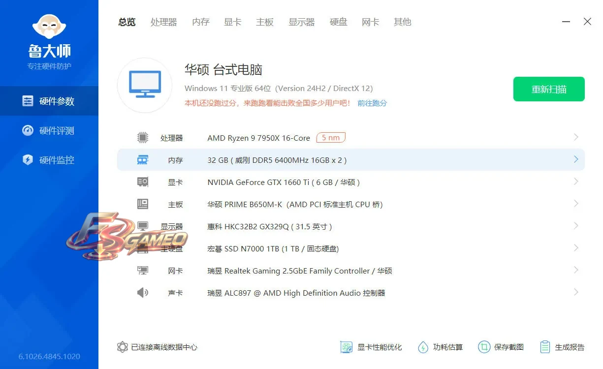Expand the 显卡 row chevron

pyautogui.click(x=576, y=182)
